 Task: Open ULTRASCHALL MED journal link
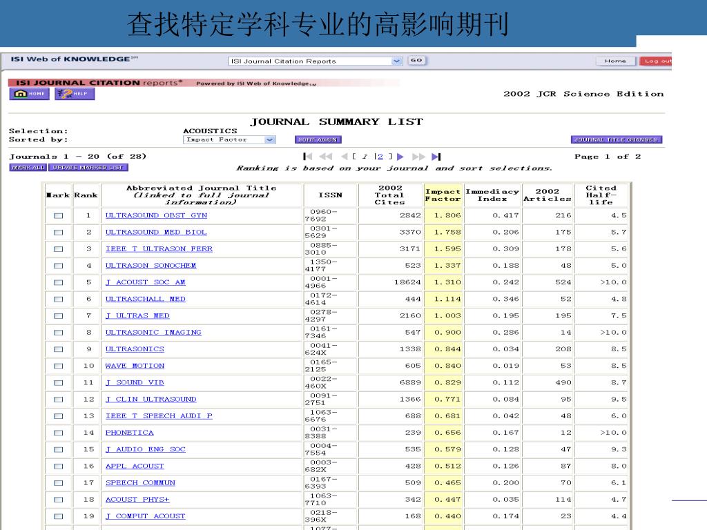[145, 299]
